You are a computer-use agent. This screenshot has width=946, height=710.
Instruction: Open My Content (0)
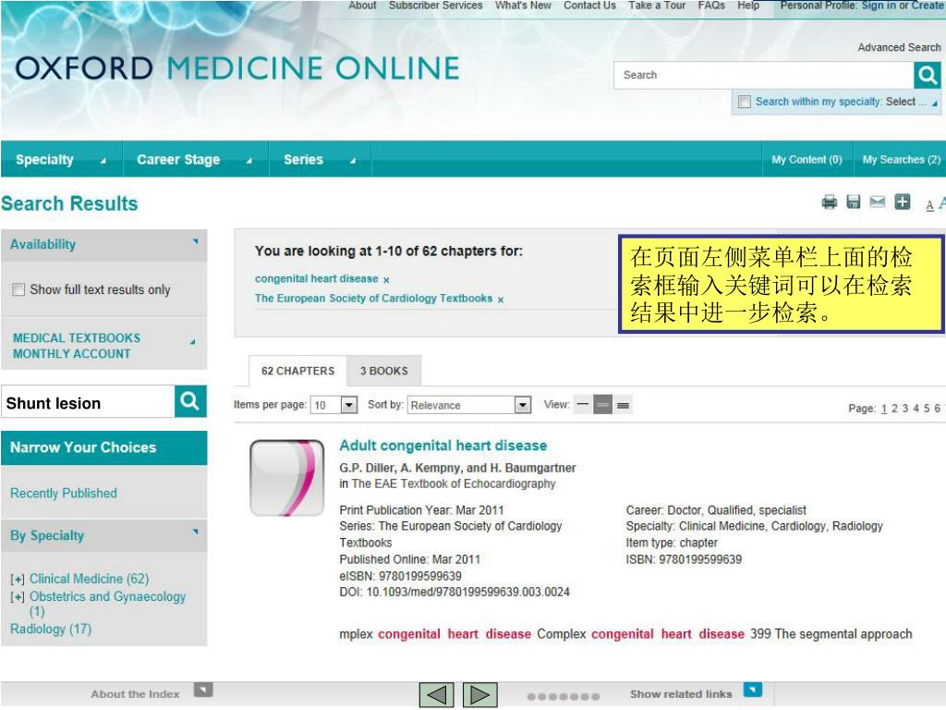(x=807, y=159)
